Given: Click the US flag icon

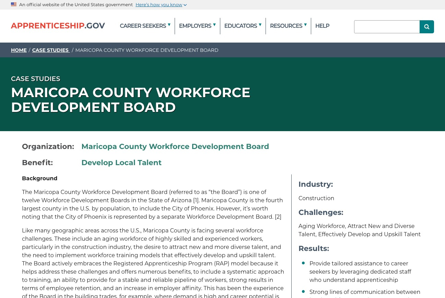Looking at the screenshot, I should click(14, 4).
